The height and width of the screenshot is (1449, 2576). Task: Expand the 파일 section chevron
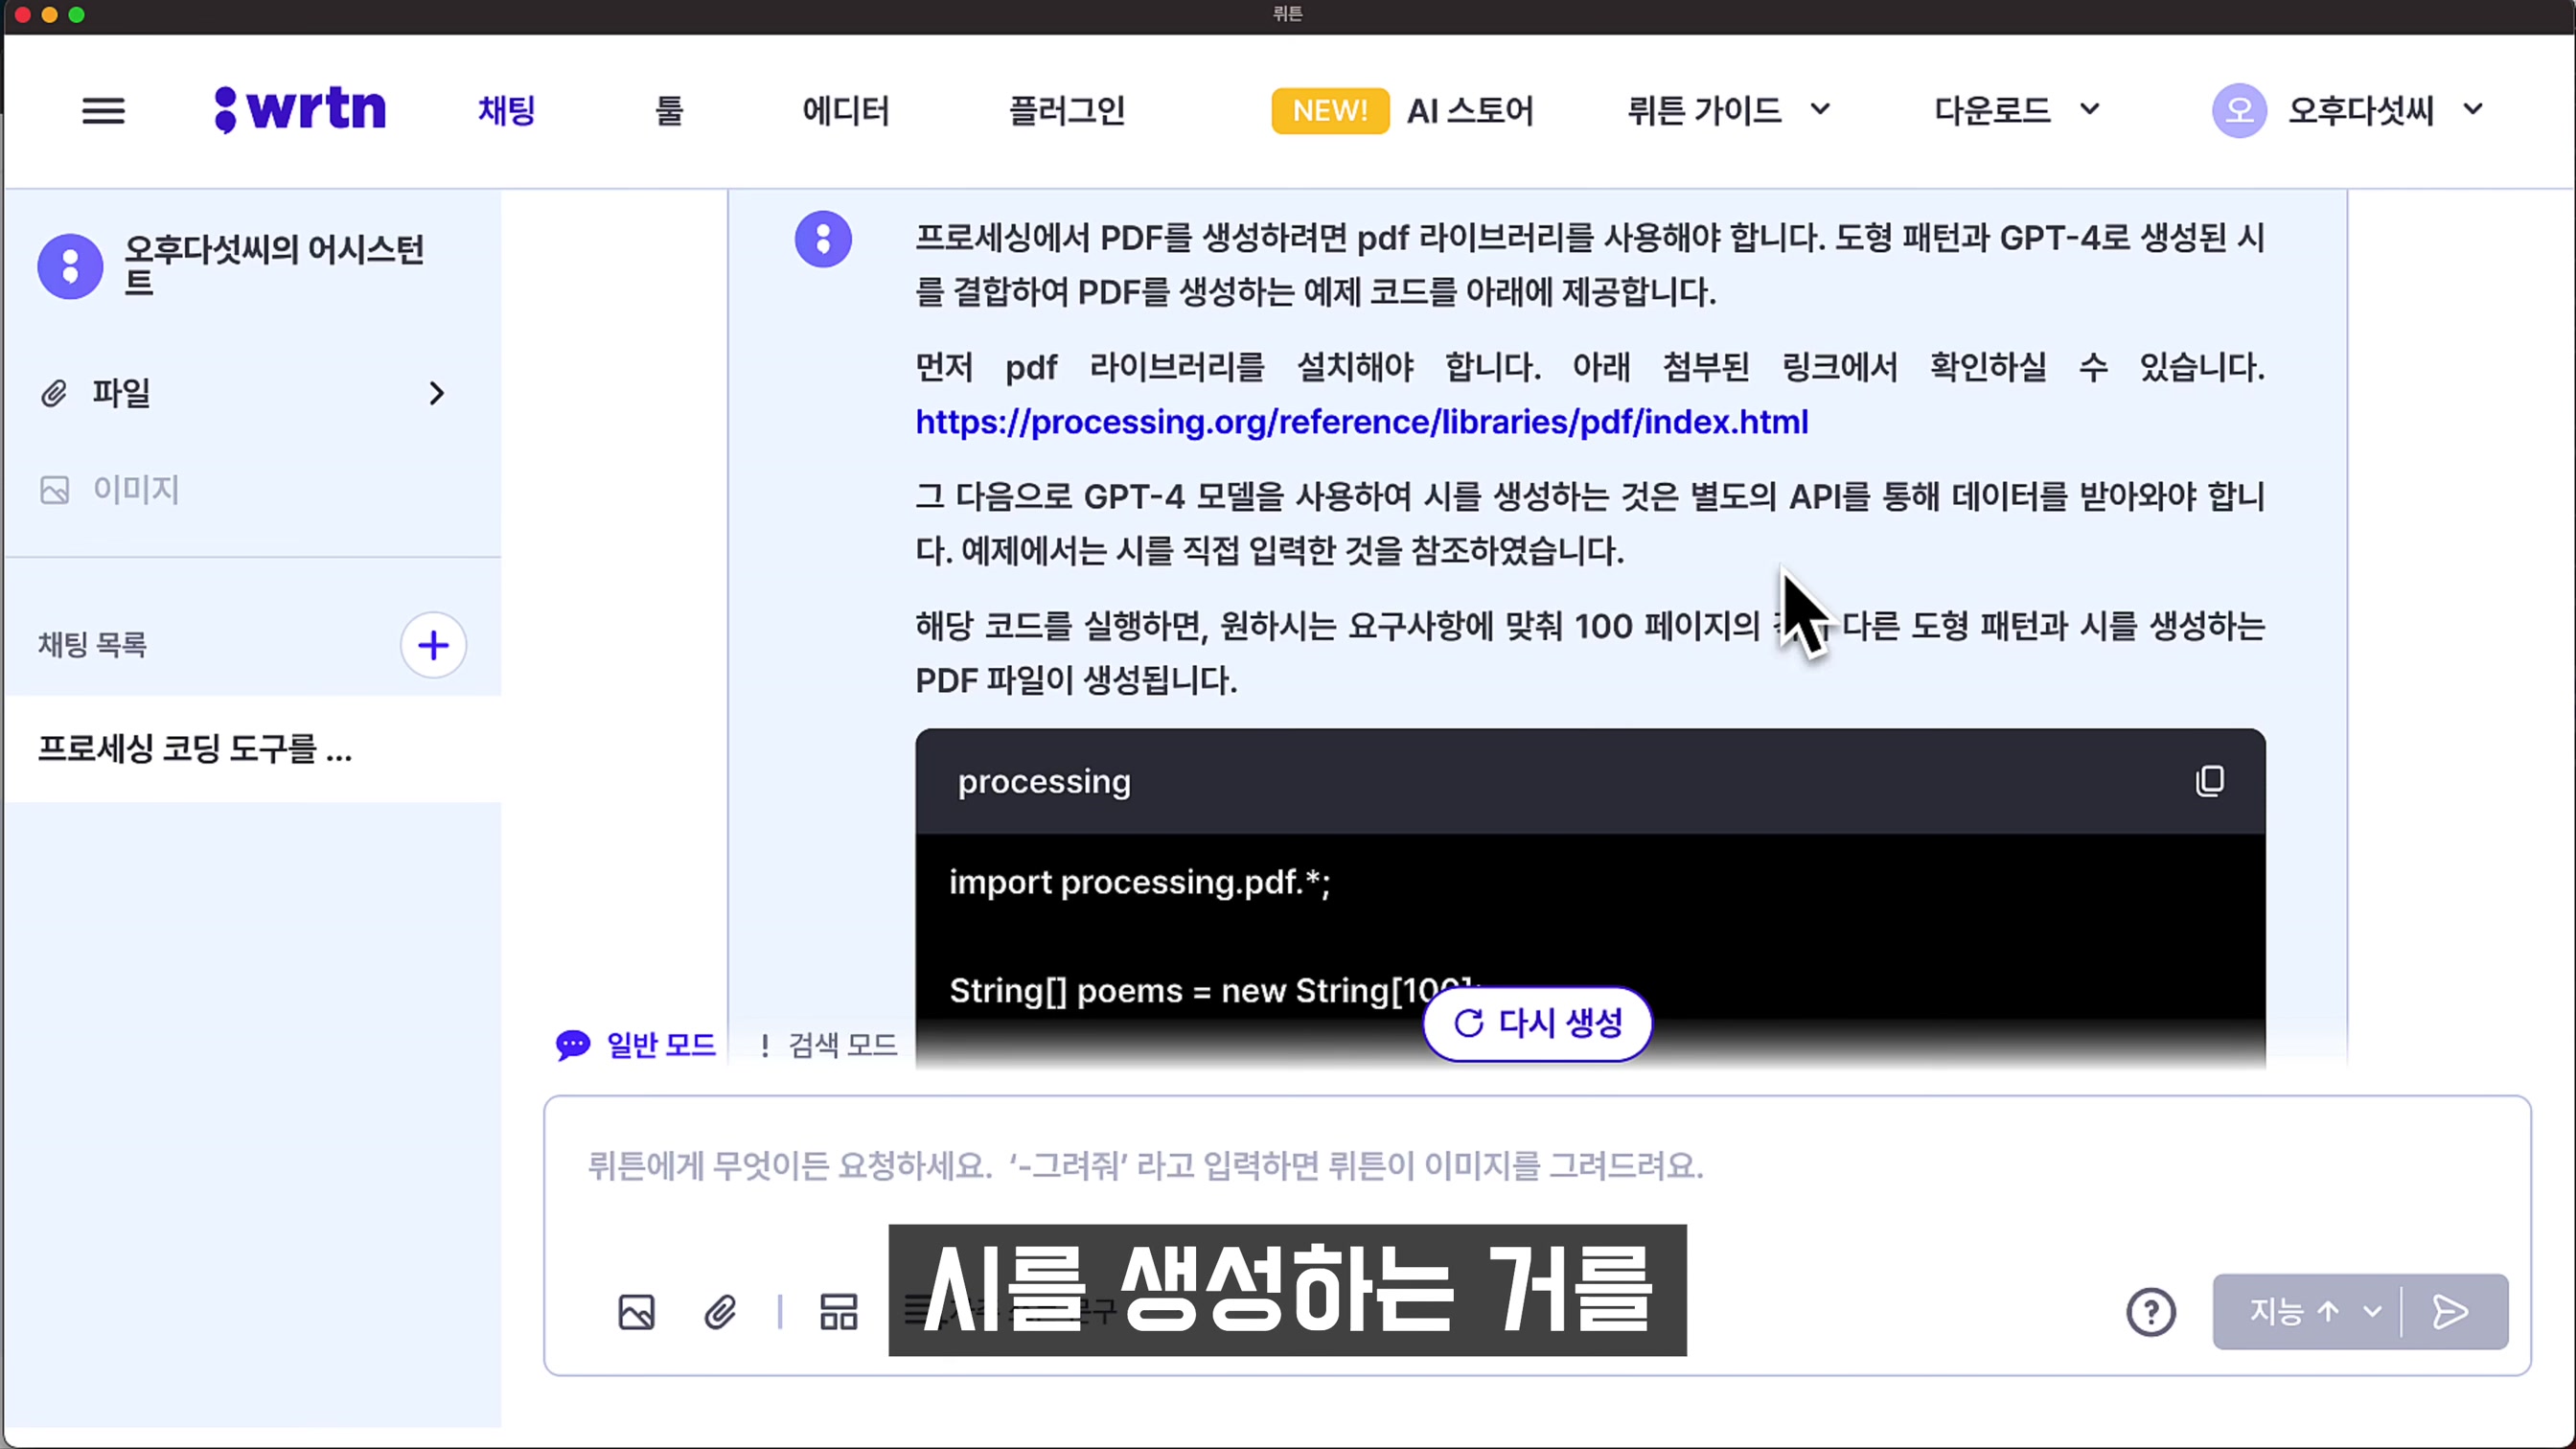[436, 393]
